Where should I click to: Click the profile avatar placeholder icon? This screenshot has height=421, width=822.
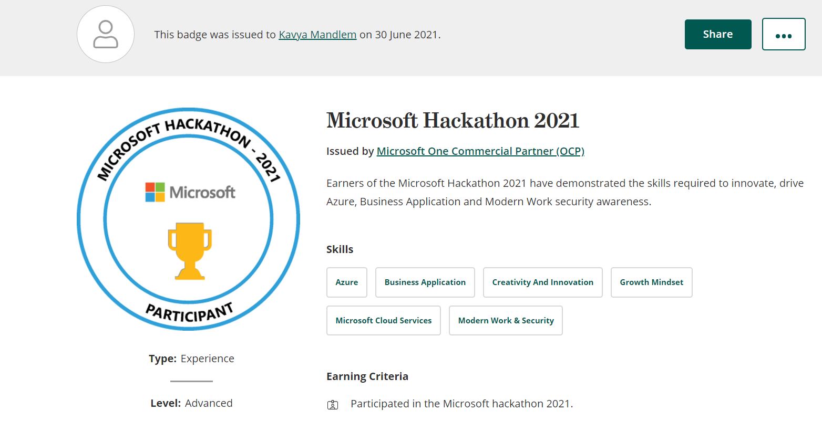coord(106,34)
